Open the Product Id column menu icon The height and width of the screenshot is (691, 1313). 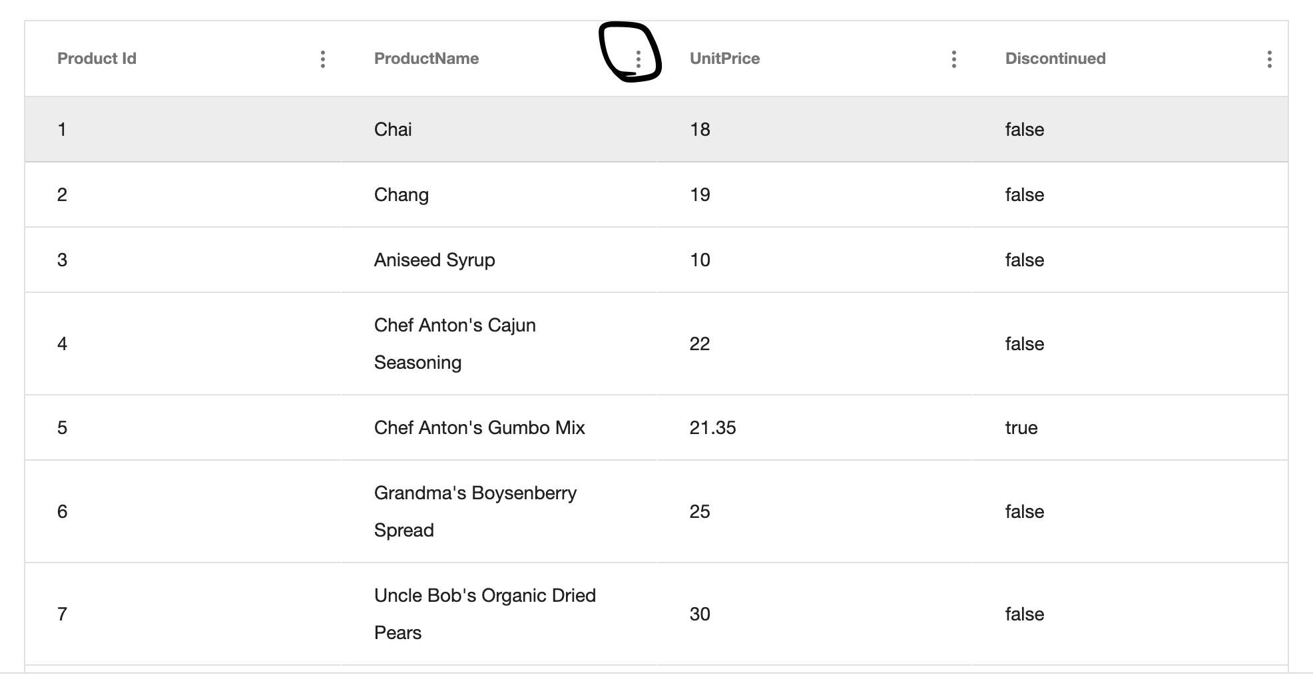323,59
